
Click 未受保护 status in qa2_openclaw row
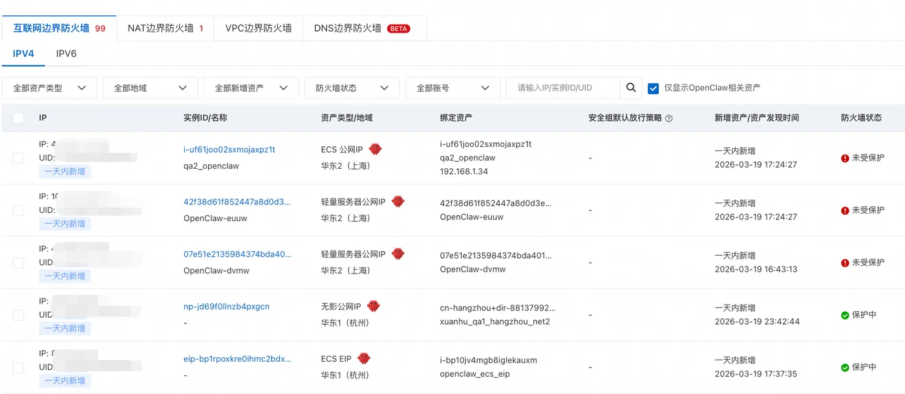[868, 158]
